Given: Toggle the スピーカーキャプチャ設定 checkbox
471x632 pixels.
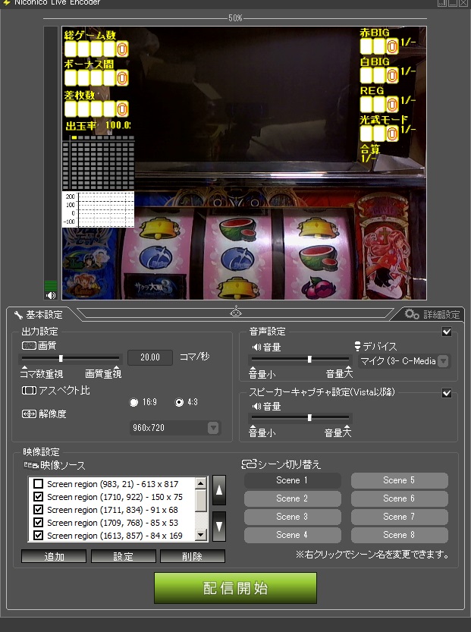Looking at the screenshot, I should 447,393.
